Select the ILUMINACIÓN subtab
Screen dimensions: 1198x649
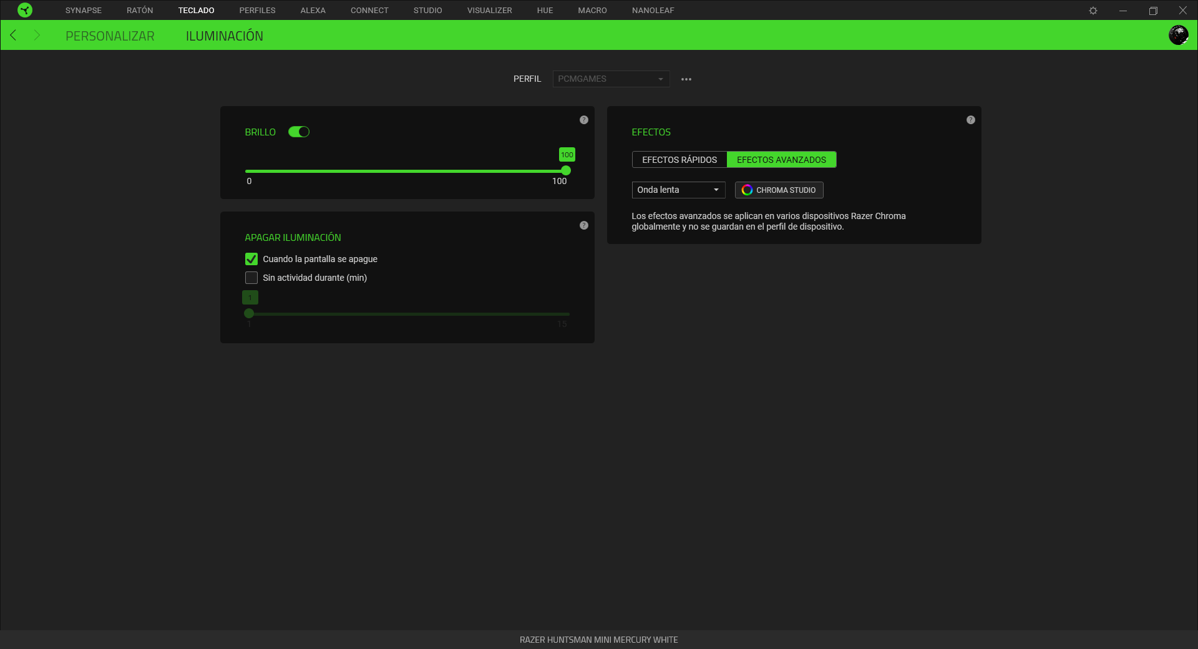click(225, 36)
